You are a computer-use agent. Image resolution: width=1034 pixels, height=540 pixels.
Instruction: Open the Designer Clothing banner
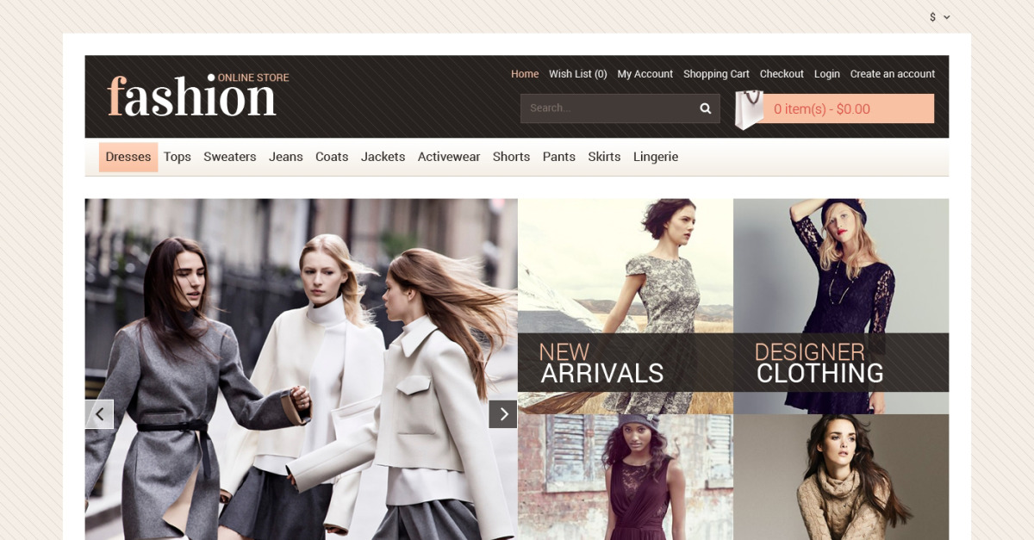[x=841, y=306]
